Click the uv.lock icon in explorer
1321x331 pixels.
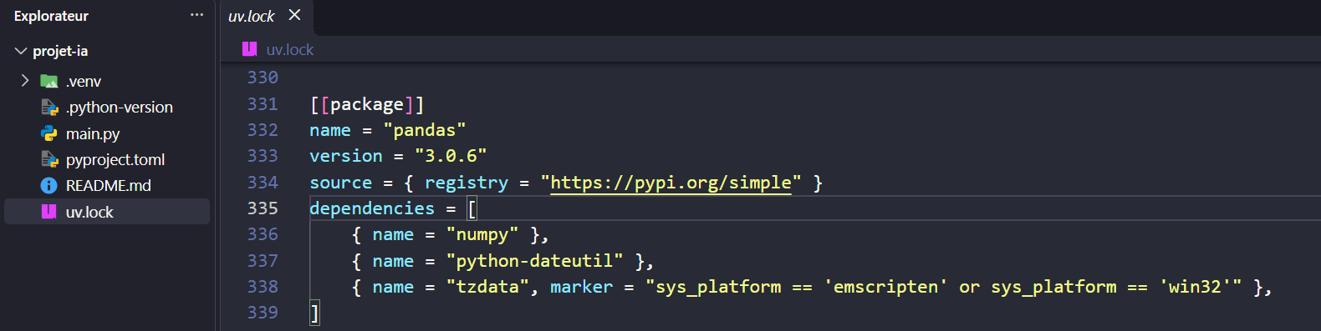coord(49,212)
